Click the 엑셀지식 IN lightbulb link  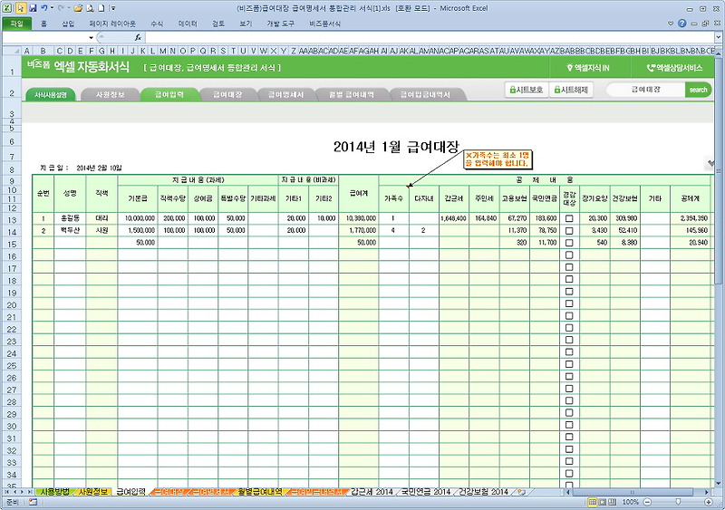pyautogui.click(x=588, y=68)
